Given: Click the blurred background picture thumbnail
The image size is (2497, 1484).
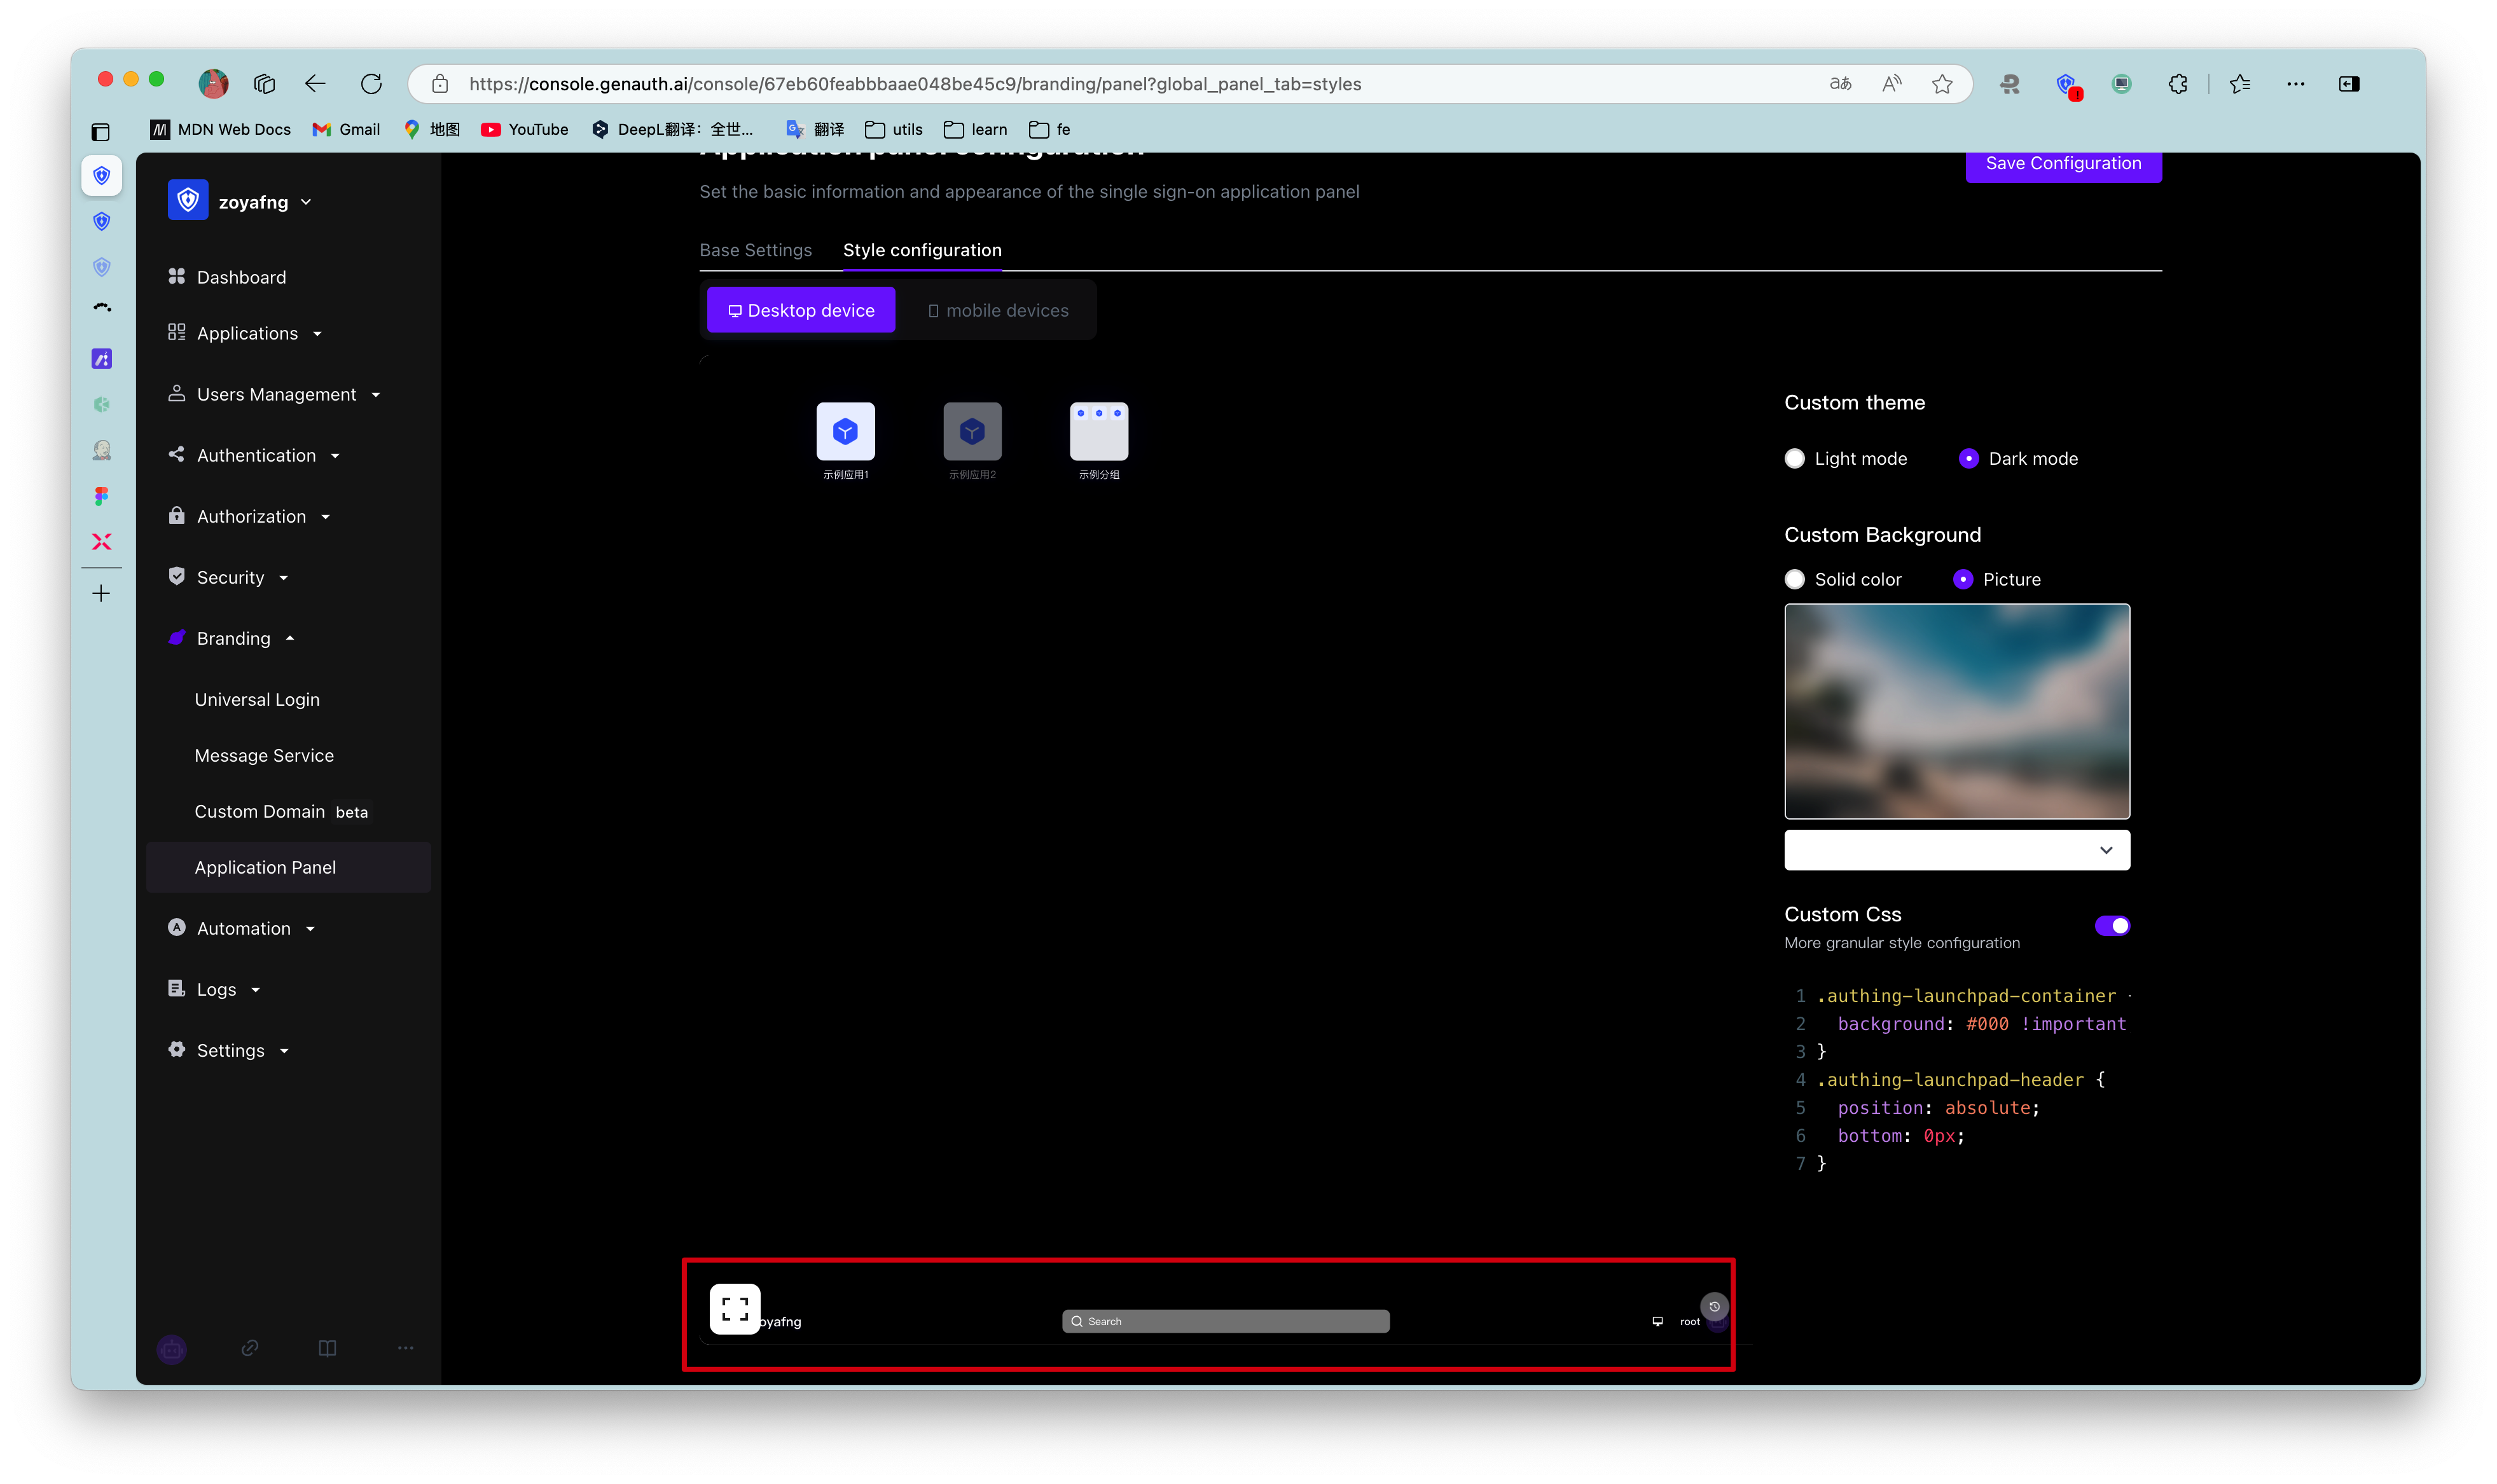Looking at the screenshot, I should 1956,710.
